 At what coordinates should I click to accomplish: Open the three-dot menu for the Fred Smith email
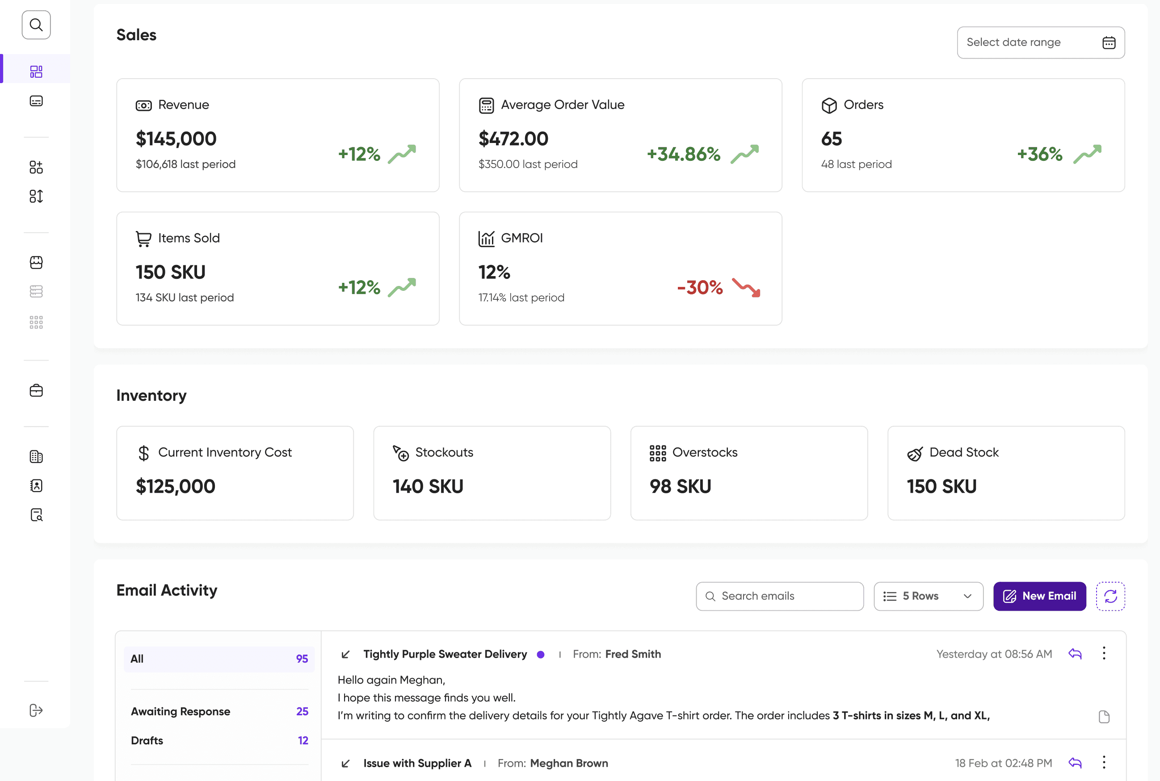tap(1104, 654)
